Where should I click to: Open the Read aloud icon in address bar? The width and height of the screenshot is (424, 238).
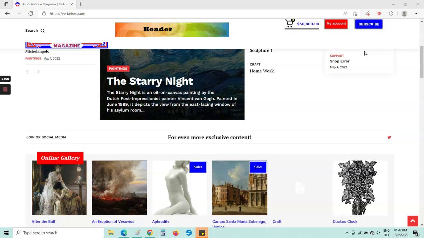click(x=345, y=14)
